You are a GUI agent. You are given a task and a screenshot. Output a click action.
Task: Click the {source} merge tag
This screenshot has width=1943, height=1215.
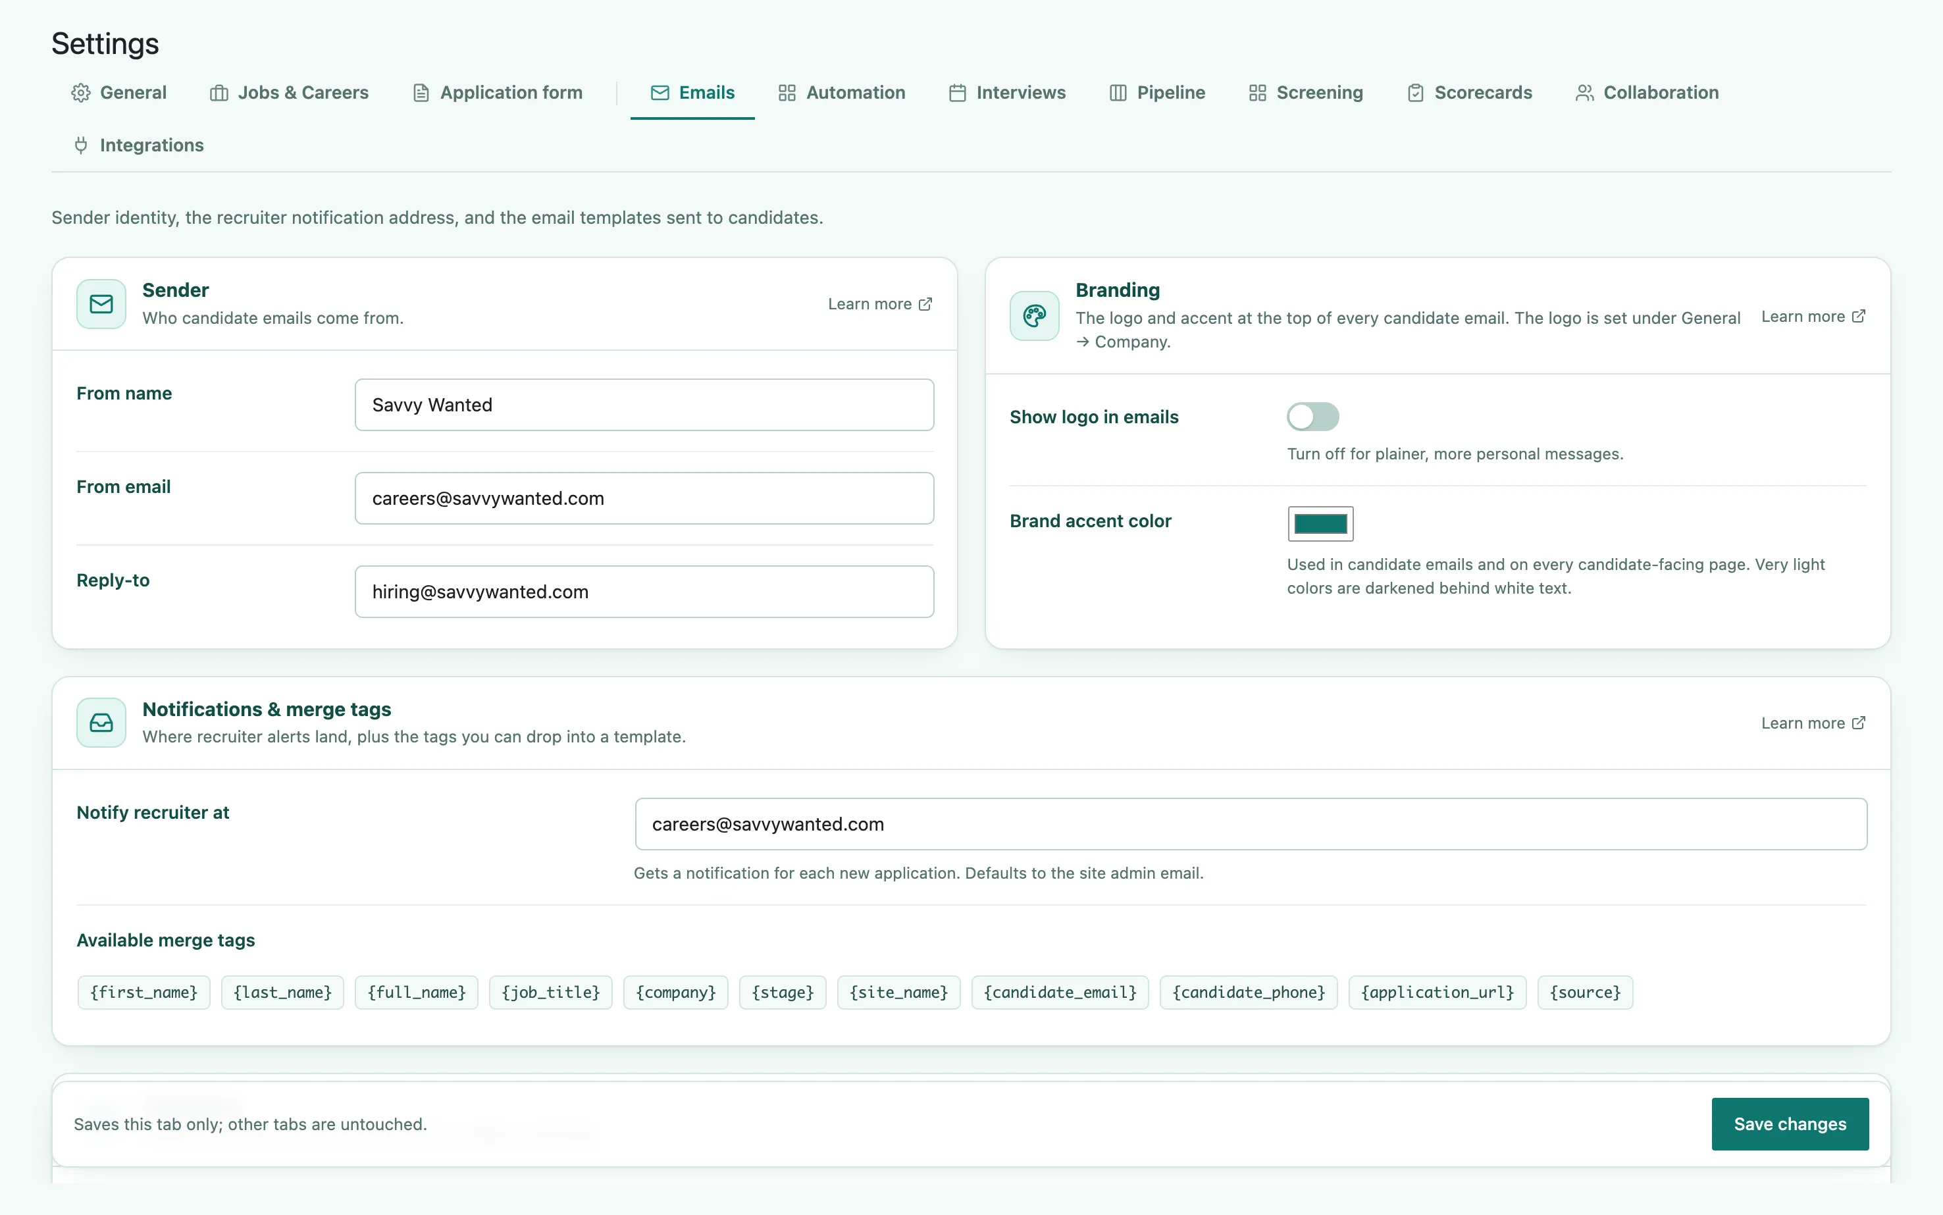[x=1586, y=993]
